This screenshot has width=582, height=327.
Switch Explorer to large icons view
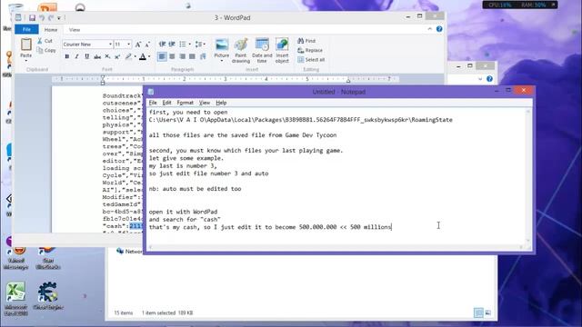pos(488,312)
